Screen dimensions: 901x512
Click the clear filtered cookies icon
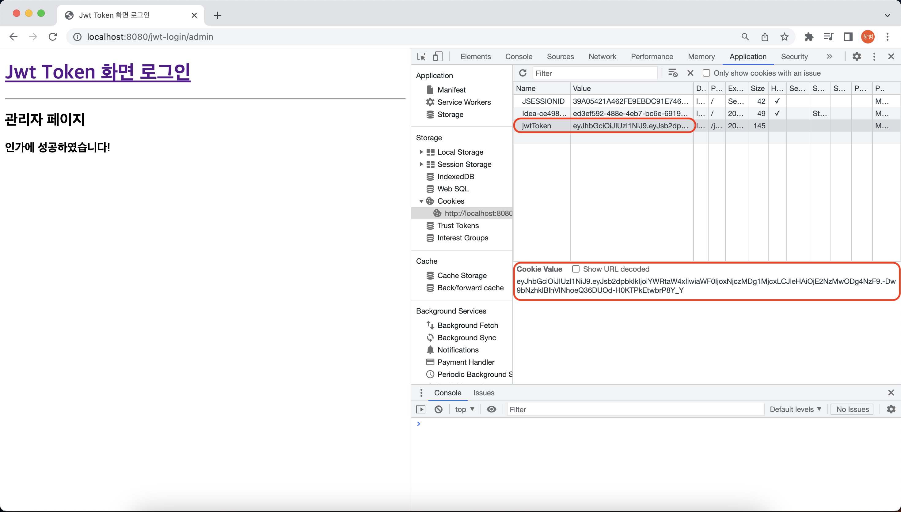(x=673, y=73)
